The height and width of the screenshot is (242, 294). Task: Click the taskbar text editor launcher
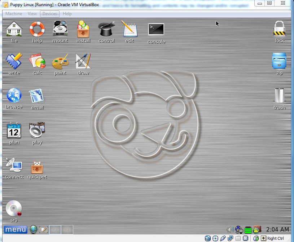[44, 230]
